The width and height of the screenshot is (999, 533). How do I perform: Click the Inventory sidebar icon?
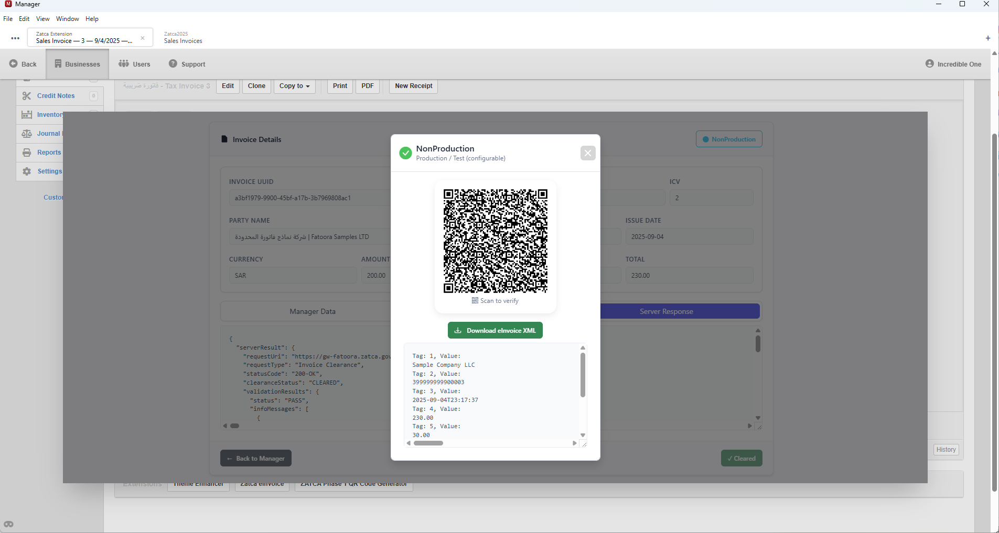tap(27, 115)
